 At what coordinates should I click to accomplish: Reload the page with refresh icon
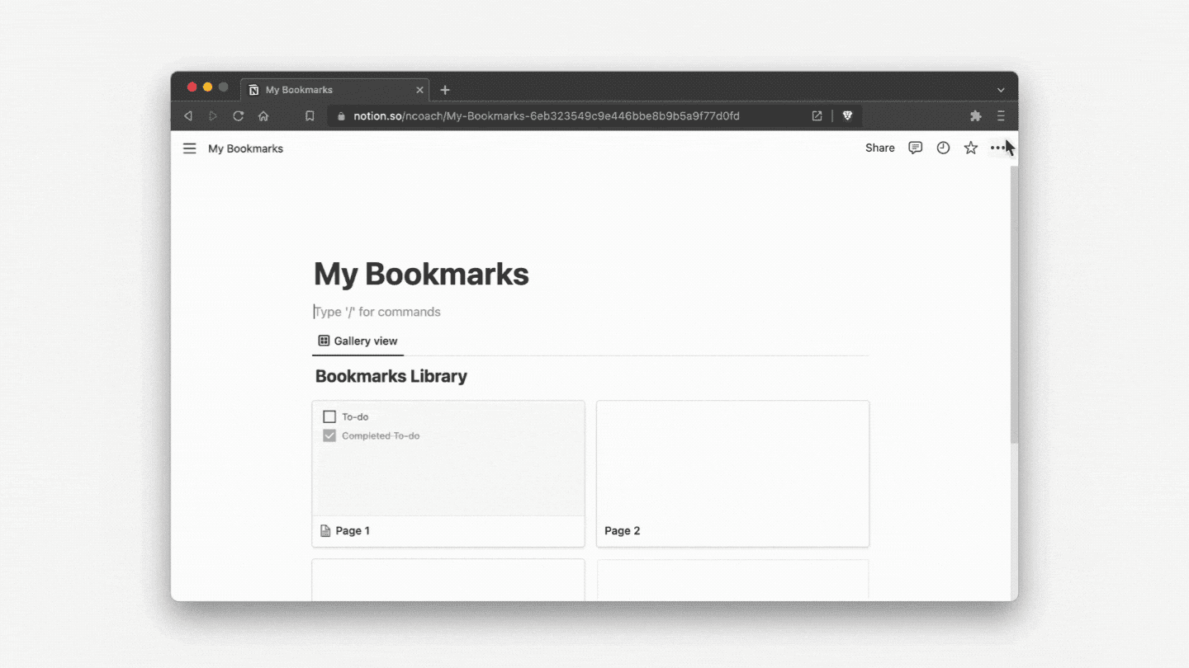[238, 116]
